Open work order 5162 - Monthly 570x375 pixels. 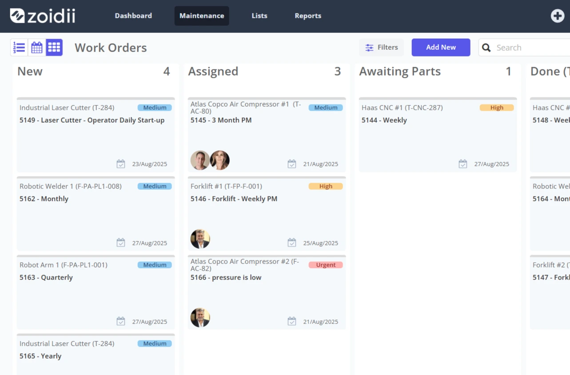click(x=44, y=199)
